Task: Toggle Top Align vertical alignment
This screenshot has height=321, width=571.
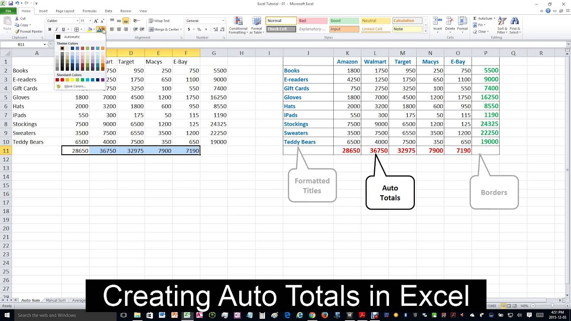Action: (x=112, y=21)
